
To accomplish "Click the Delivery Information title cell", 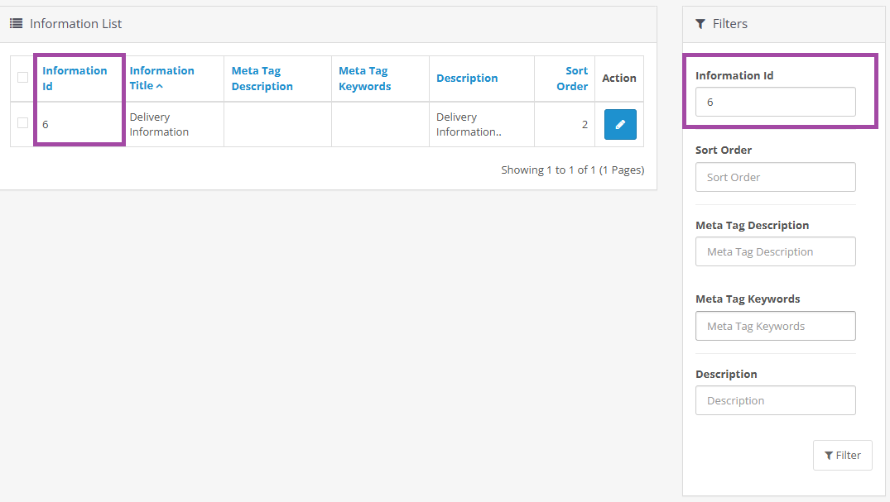I will 159,124.
